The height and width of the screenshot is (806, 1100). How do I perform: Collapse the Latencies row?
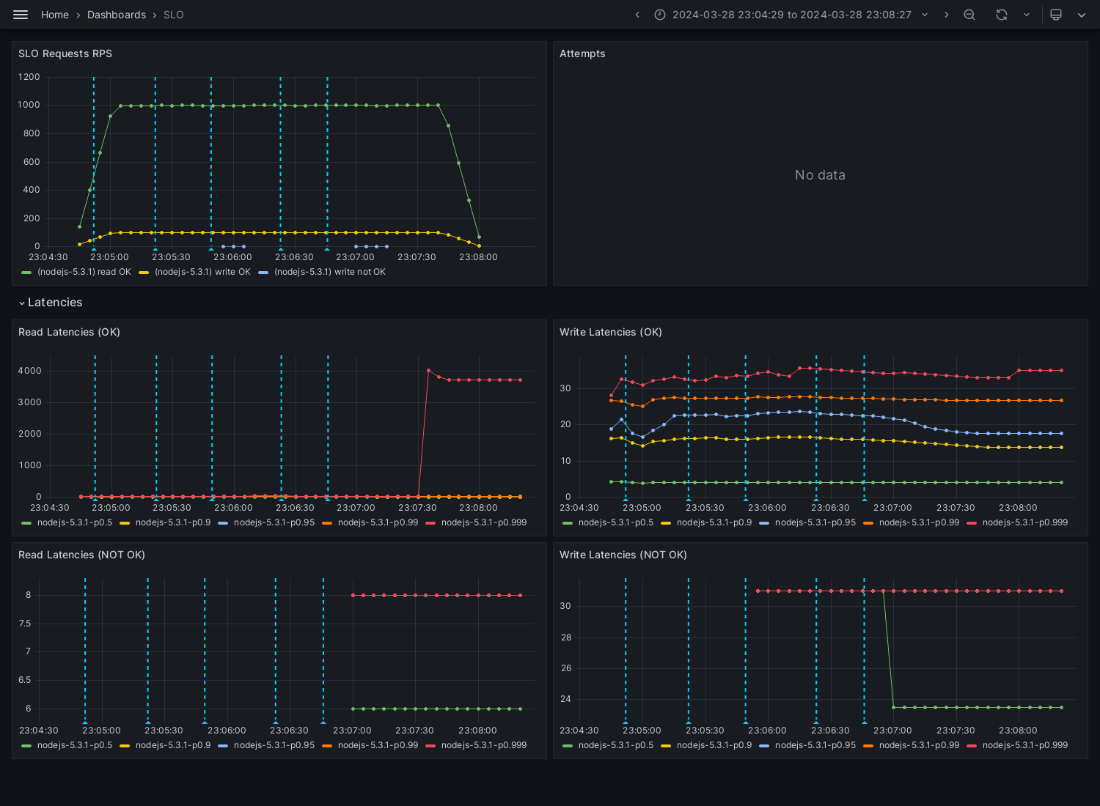tap(51, 303)
